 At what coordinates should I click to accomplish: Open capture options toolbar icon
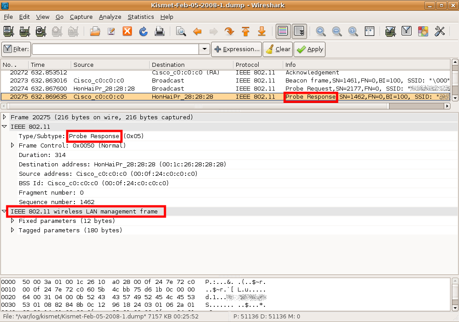pos(25,31)
